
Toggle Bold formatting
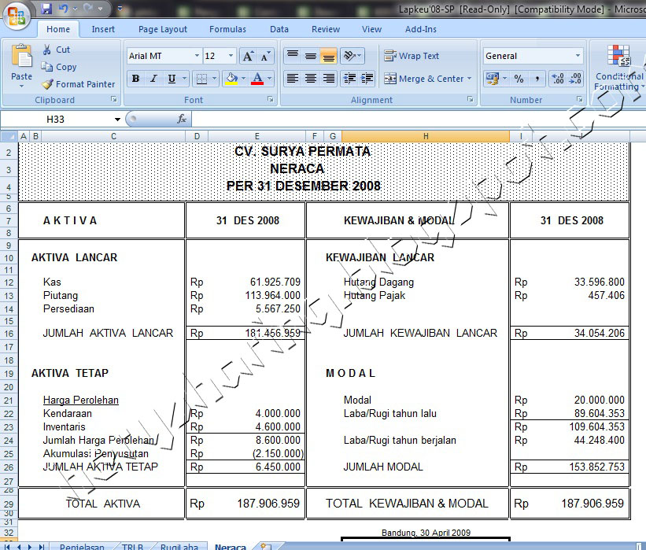pyautogui.click(x=135, y=78)
